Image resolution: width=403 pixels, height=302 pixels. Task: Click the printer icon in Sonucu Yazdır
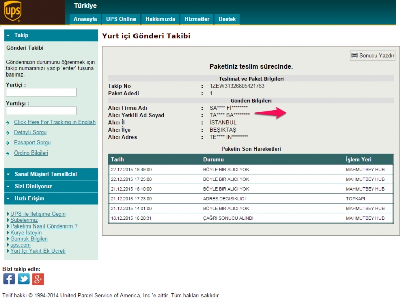pyautogui.click(x=354, y=55)
